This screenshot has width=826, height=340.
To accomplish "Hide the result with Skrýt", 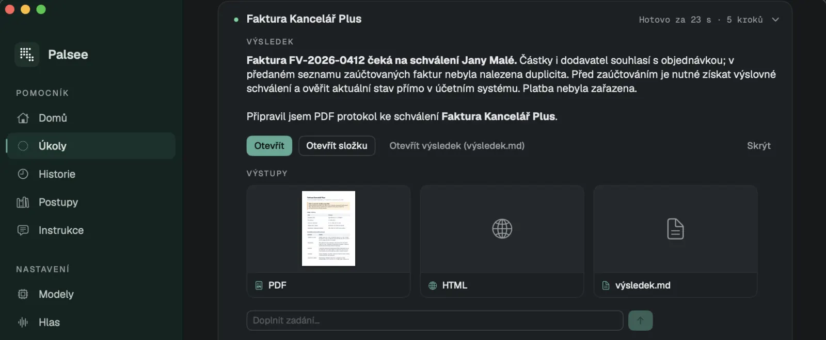I will [759, 146].
